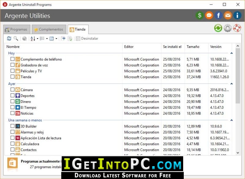This screenshot has height=179, width=245.
Task: Click the list grouping icon
Action: (42, 38)
